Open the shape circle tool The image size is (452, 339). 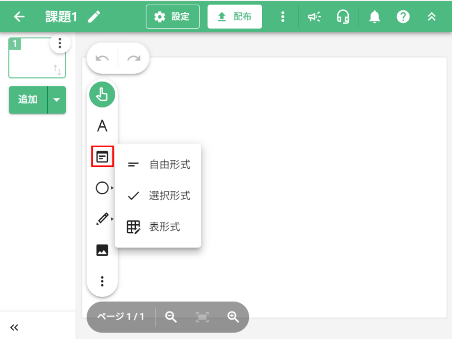pos(102,188)
